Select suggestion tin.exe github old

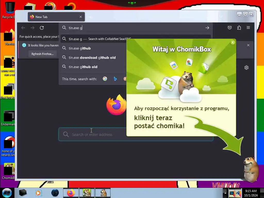pos(93,67)
